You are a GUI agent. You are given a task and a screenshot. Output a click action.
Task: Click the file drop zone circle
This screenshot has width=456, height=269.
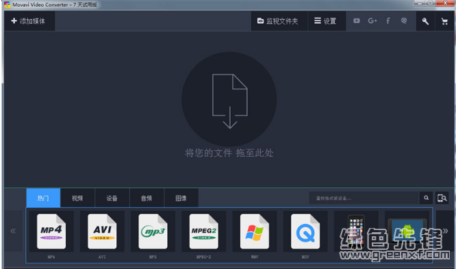pos(229,100)
